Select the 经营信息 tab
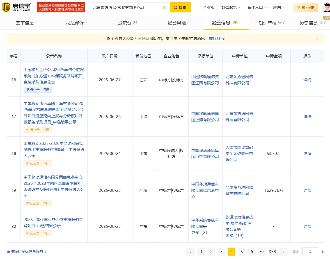 (x=226, y=23)
